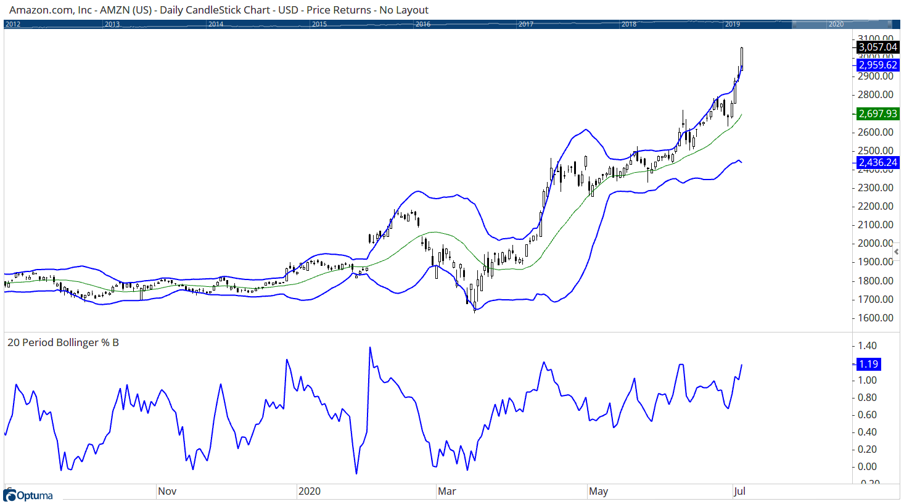Click the 1800.00 price scale label
The image size is (904, 504).
[x=876, y=281]
